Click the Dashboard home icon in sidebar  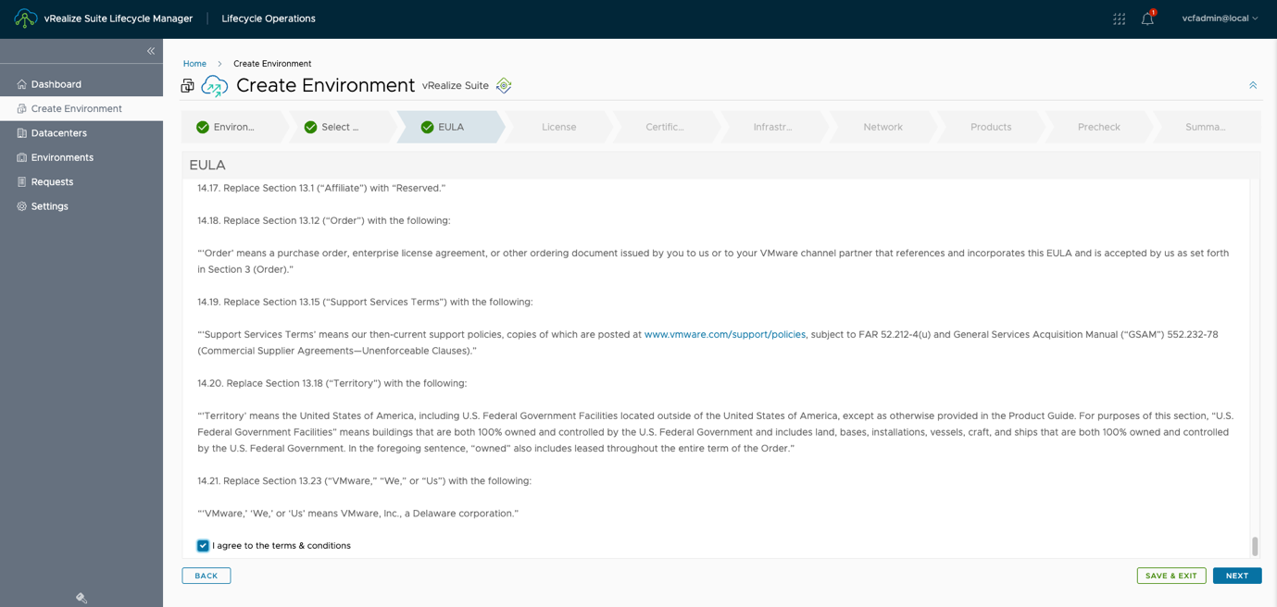22,84
